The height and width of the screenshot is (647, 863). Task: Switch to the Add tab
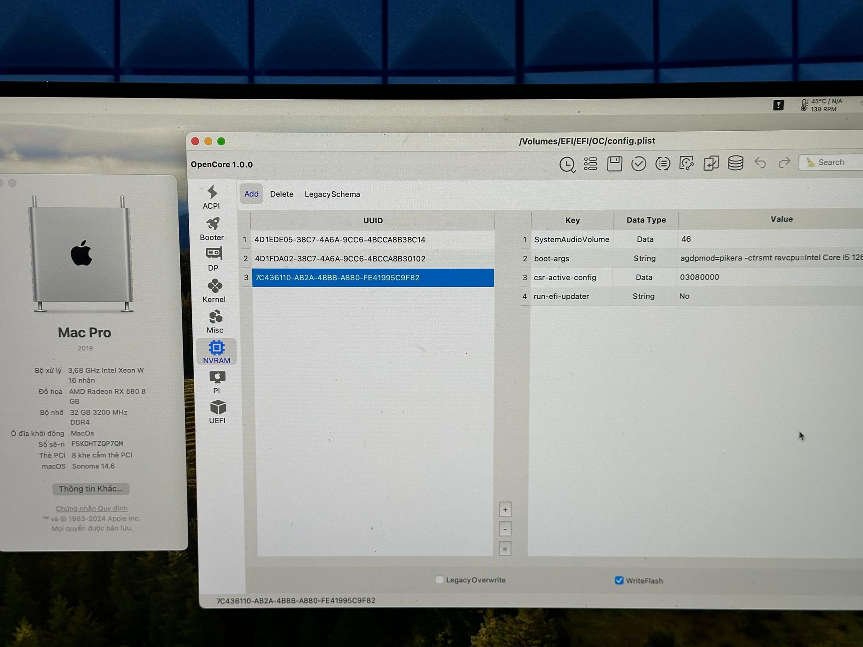pos(251,194)
